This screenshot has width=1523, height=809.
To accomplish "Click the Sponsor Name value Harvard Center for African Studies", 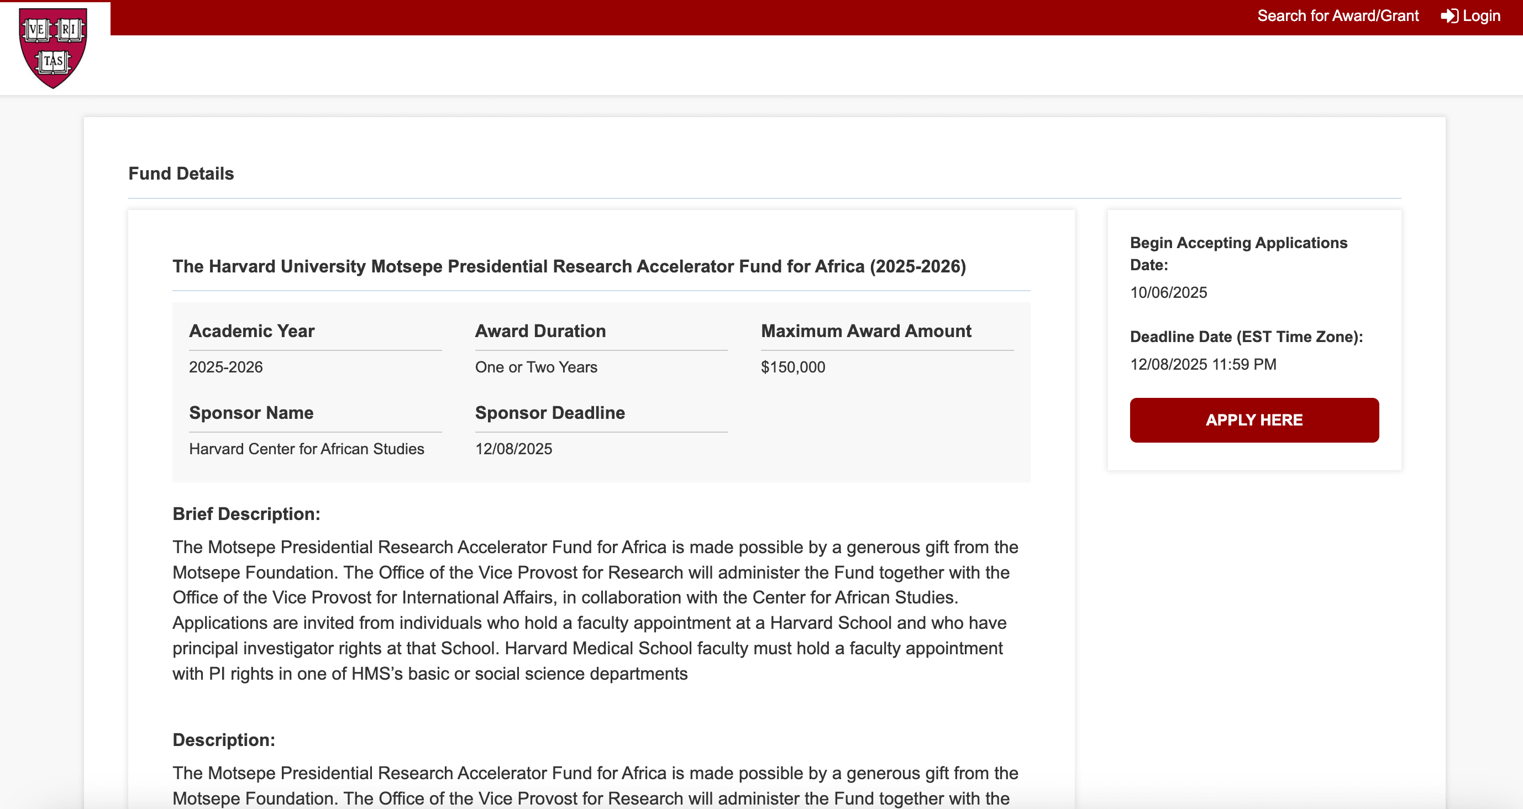I will click(306, 448).
